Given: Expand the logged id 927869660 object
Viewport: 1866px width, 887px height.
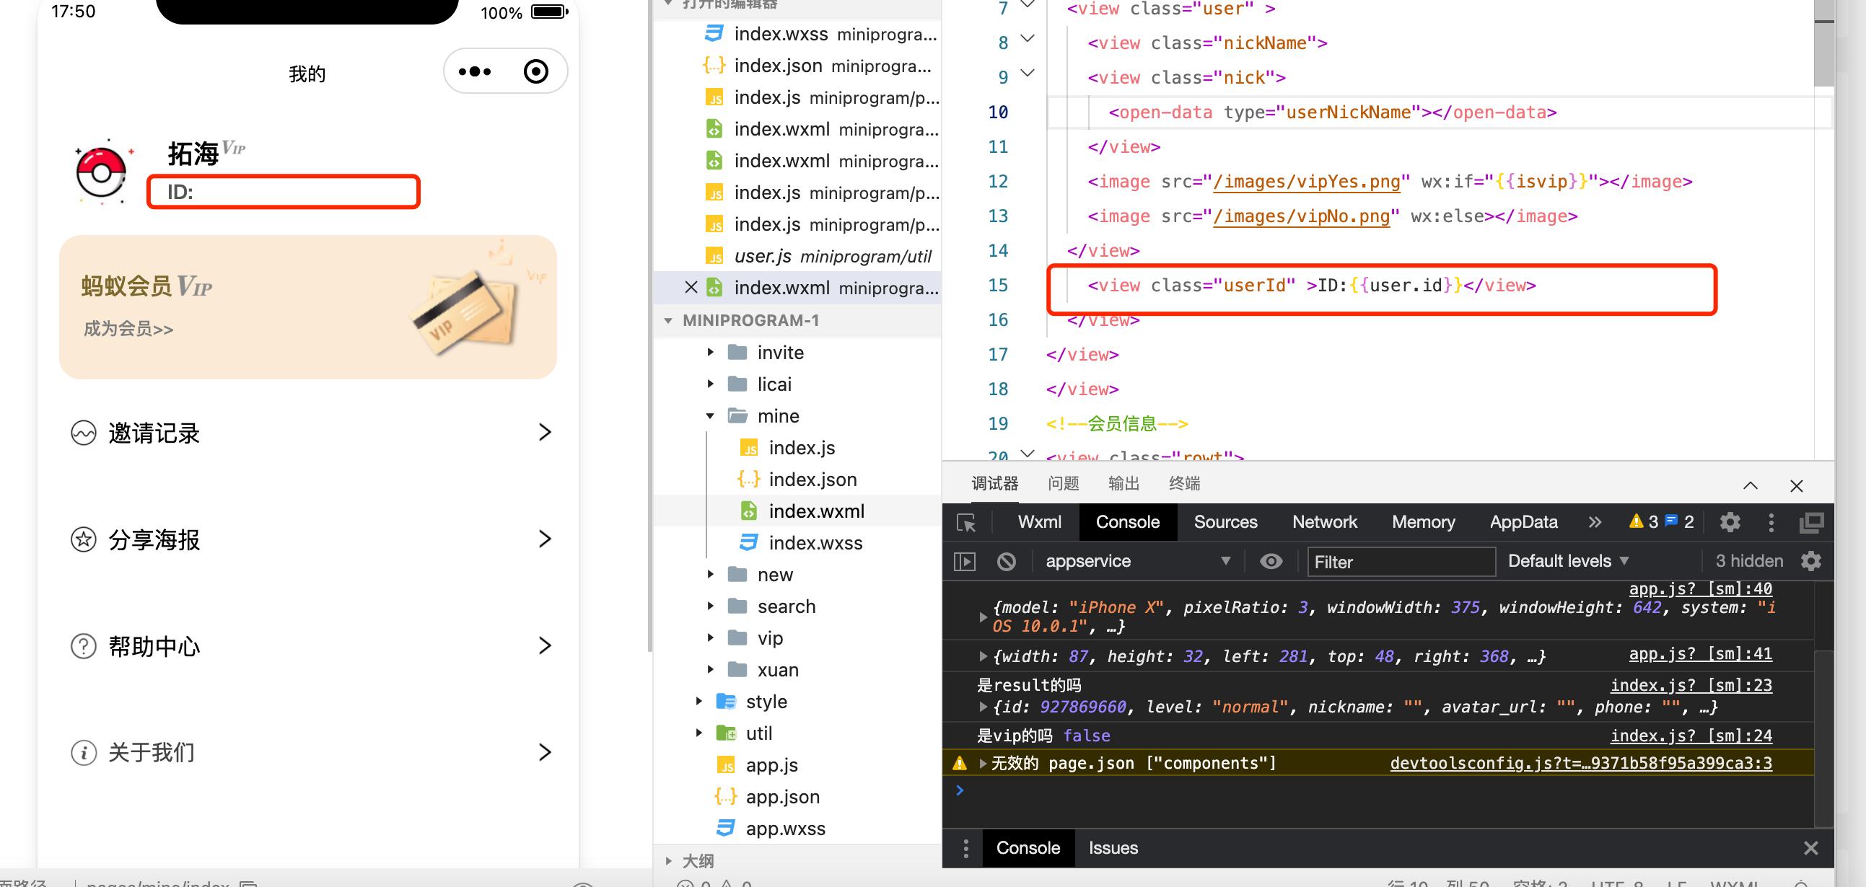Looking at the screenshot, I should 983,707.
